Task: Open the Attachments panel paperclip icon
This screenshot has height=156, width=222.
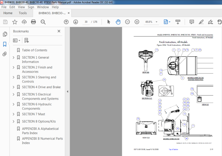Action: tap(5, 54)
